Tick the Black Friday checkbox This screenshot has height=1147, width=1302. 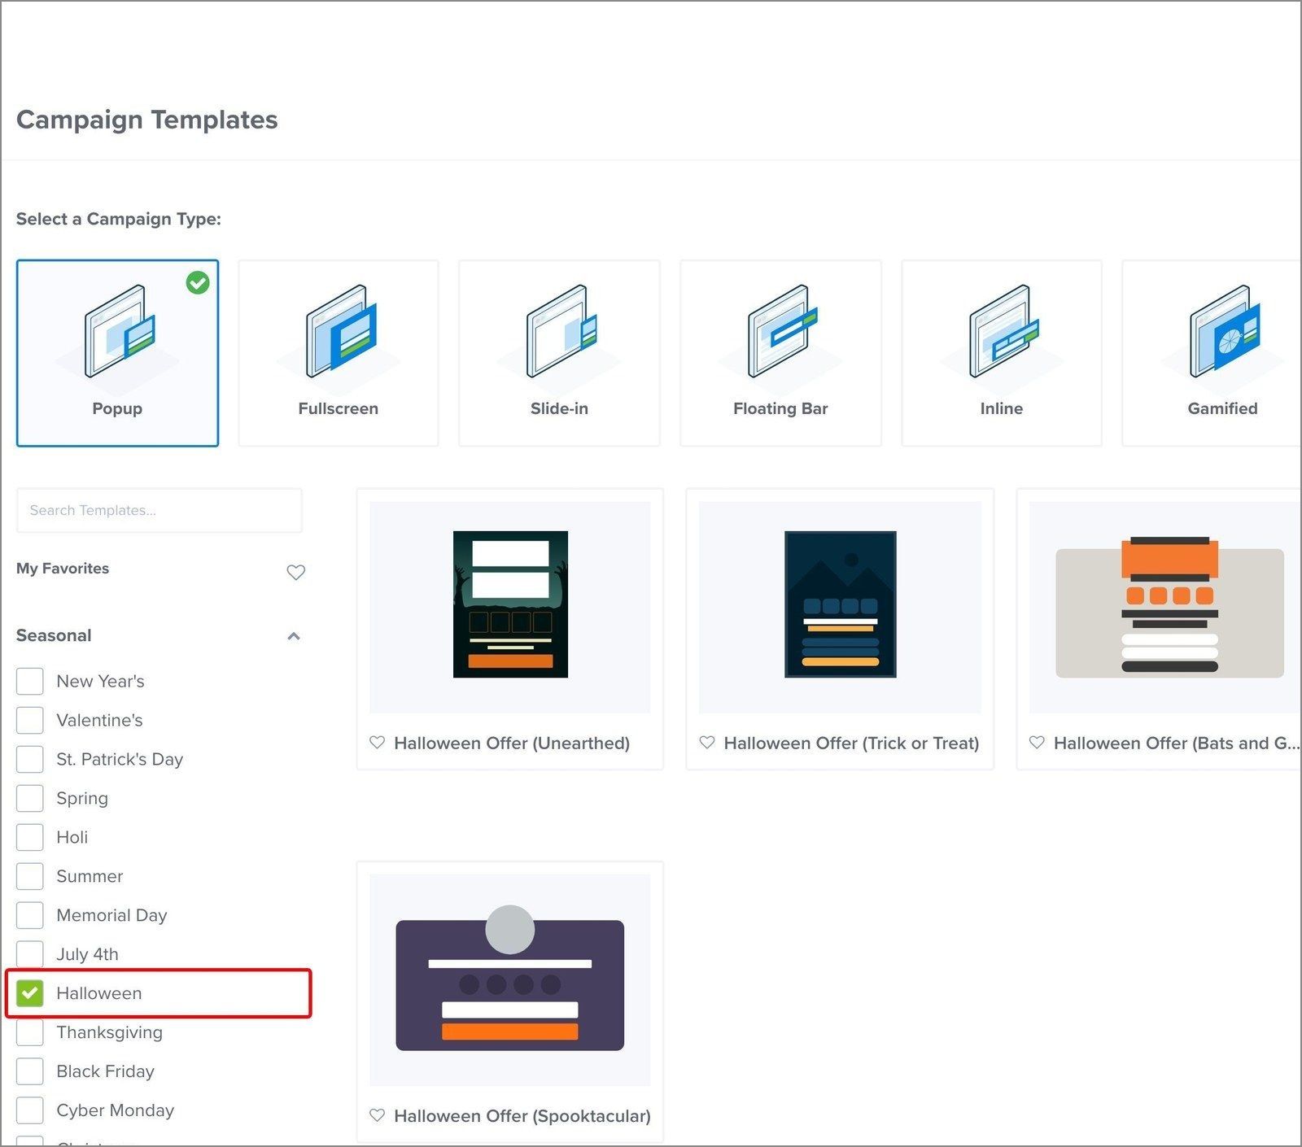[x=30, y=1071]
